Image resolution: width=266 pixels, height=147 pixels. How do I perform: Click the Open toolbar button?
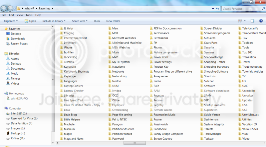[x=30, y=21]
